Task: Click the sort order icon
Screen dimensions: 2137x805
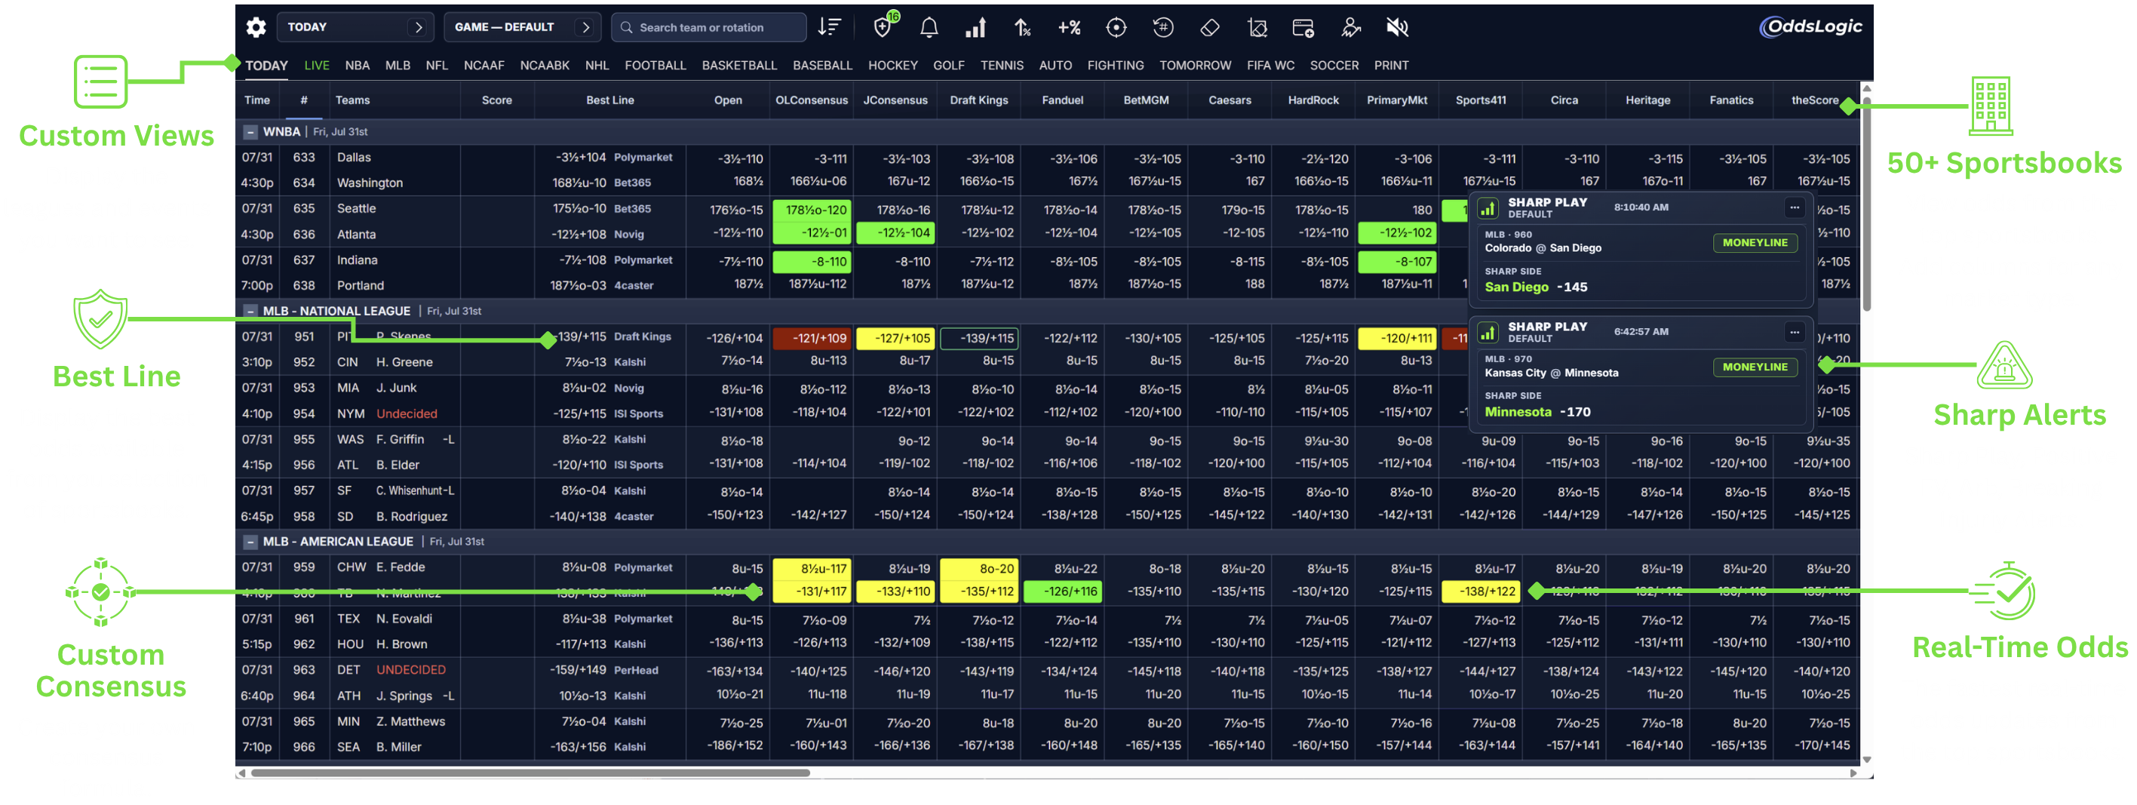Action: click(829, 27)
